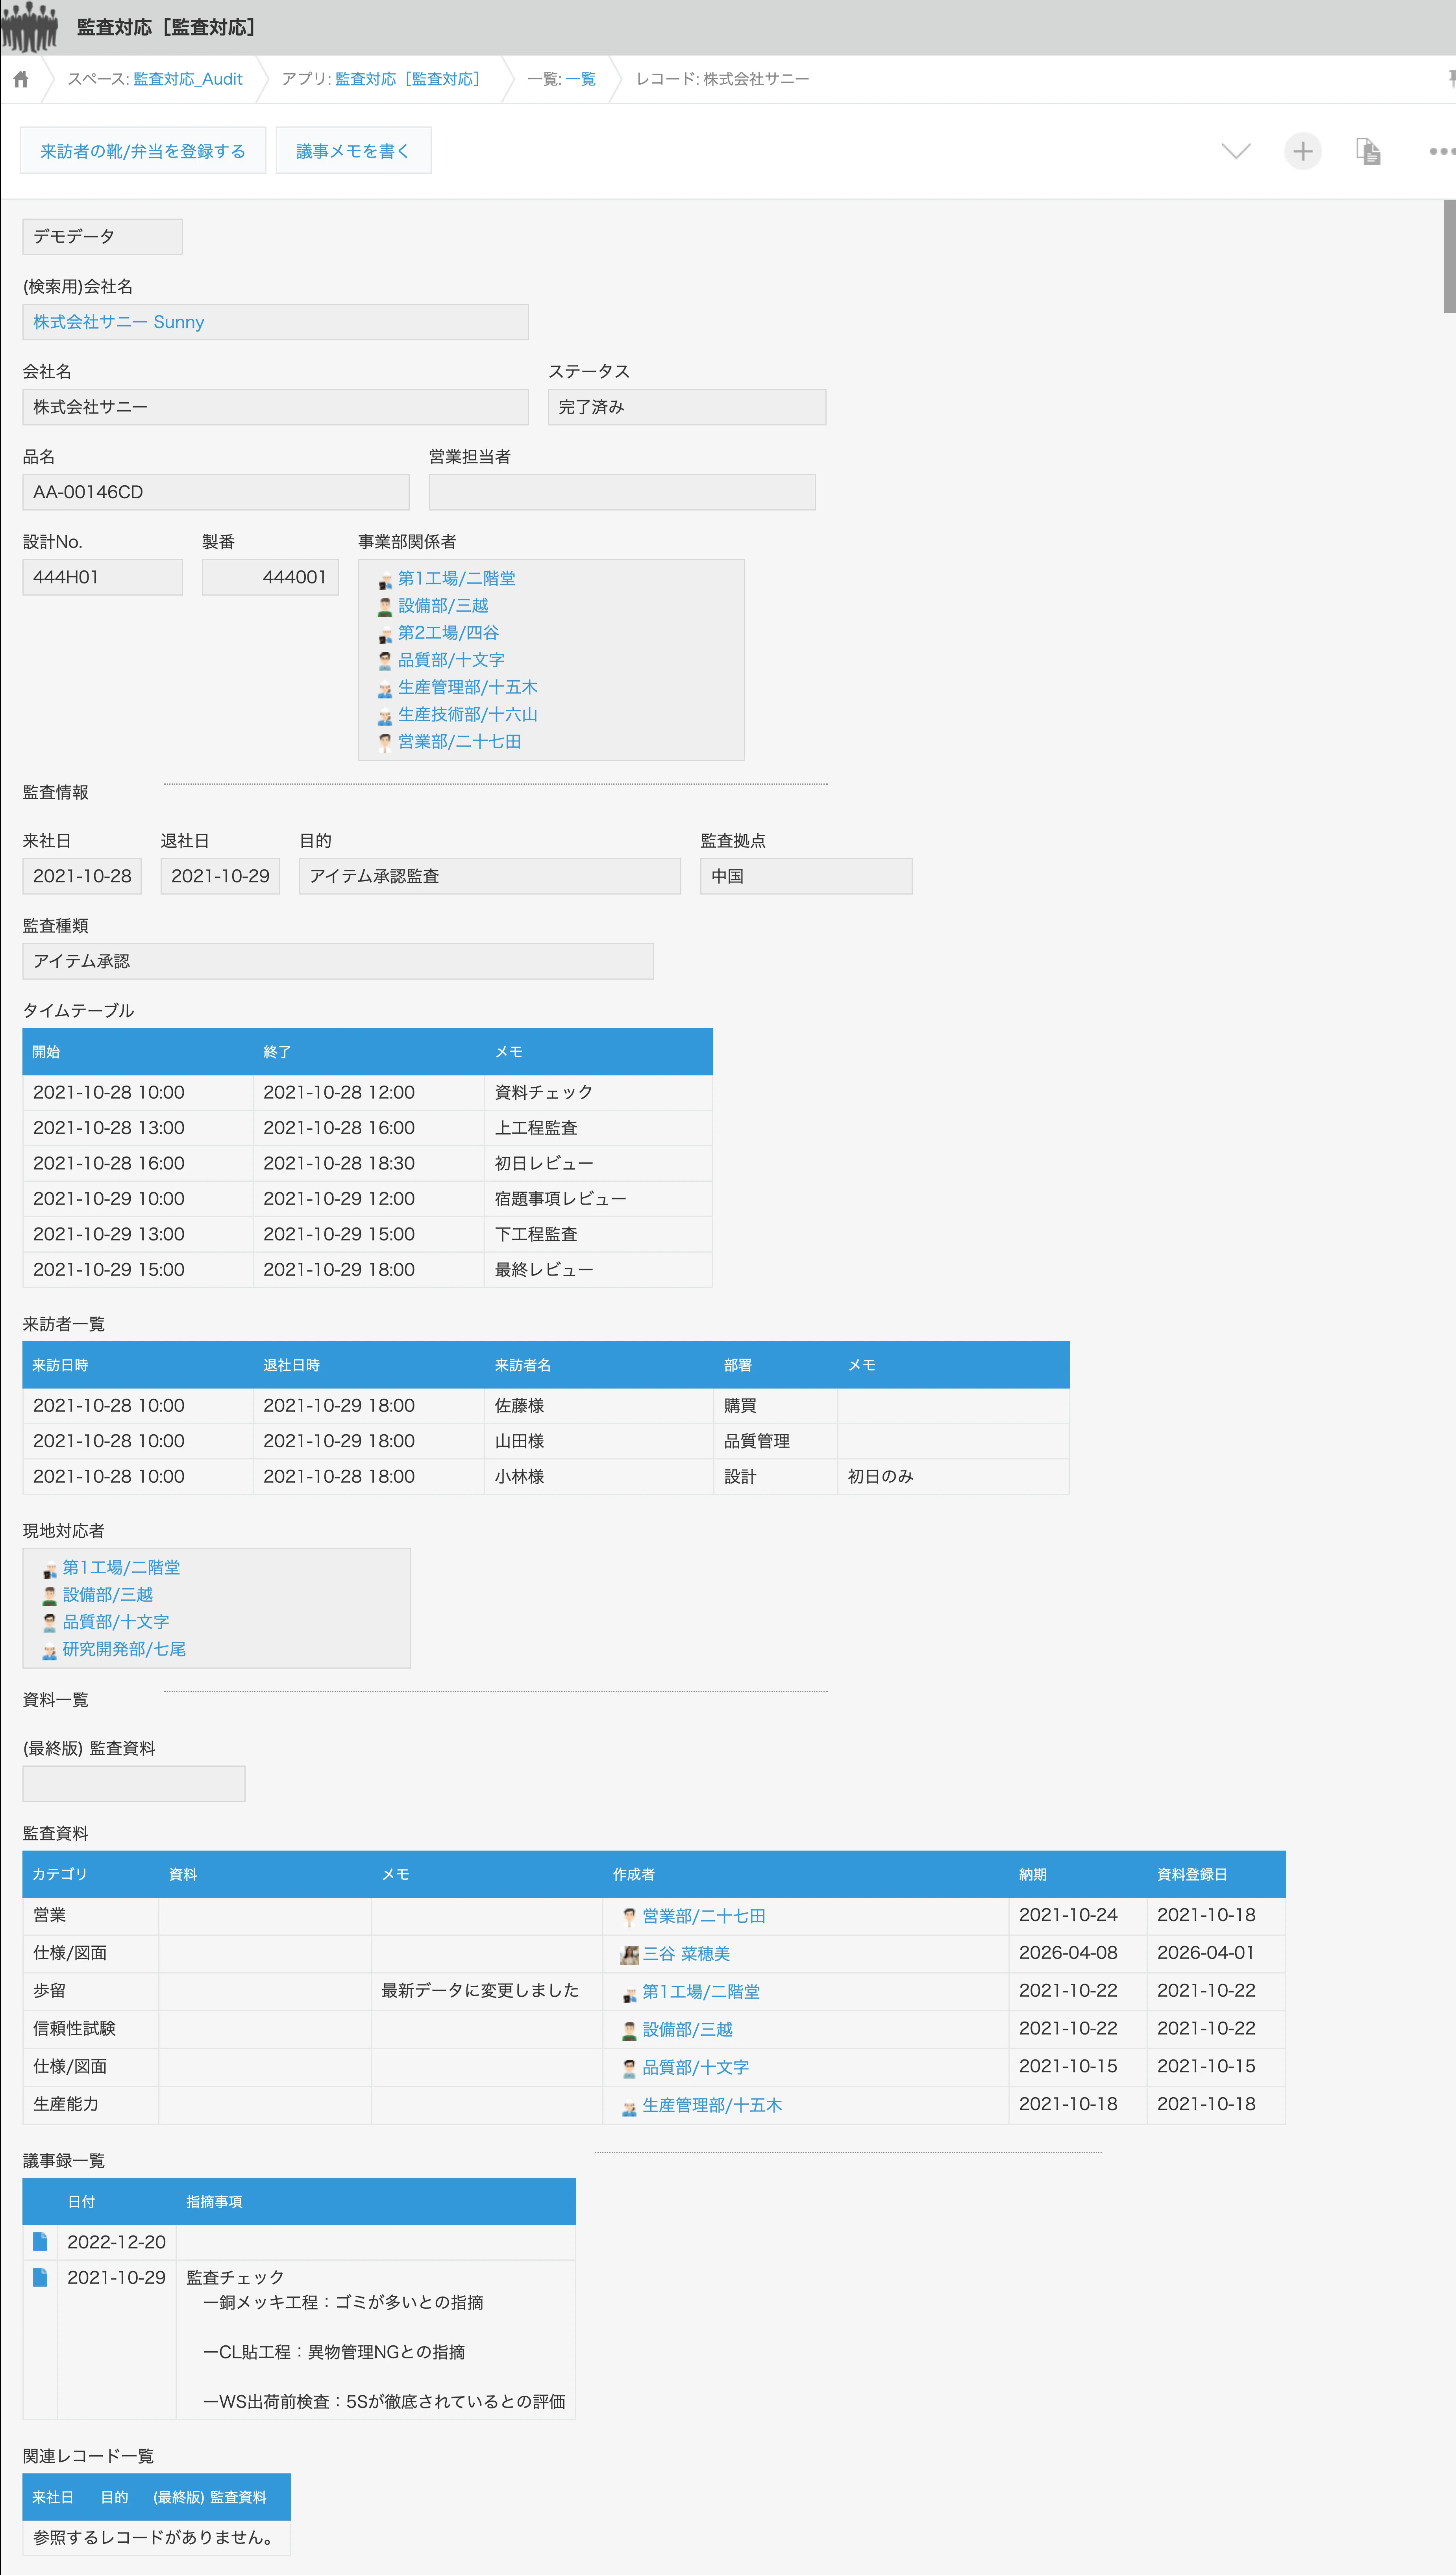Open the more options ellipsis menu
The height and width of the screenshot is (2575, 1456).
[x=1441, y=151]
